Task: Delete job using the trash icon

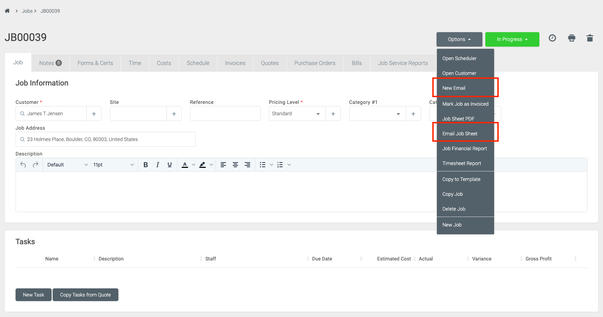Action: click(590, 38)
